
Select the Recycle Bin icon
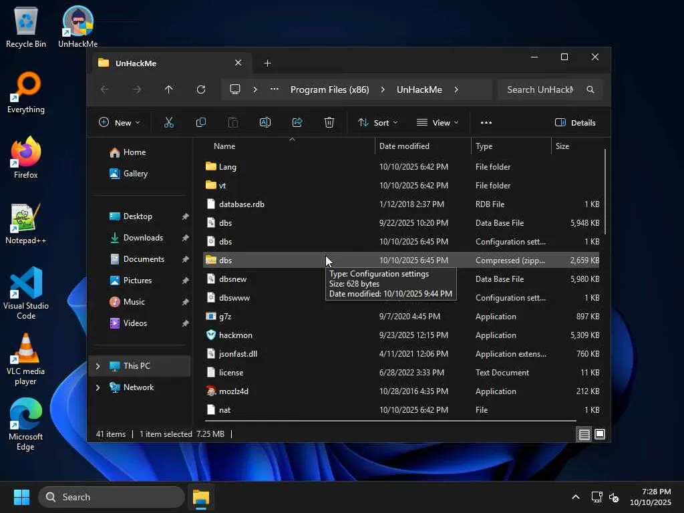[26, 27]
